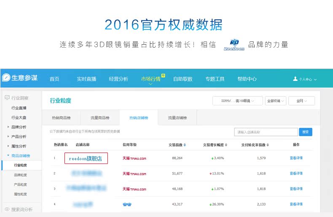Open the 全部终端 dropdown
The width and height of the screenshot is (333, 217).
(275, 101)
